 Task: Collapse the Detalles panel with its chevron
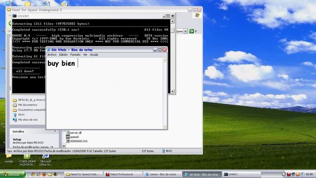pos(55,132)
